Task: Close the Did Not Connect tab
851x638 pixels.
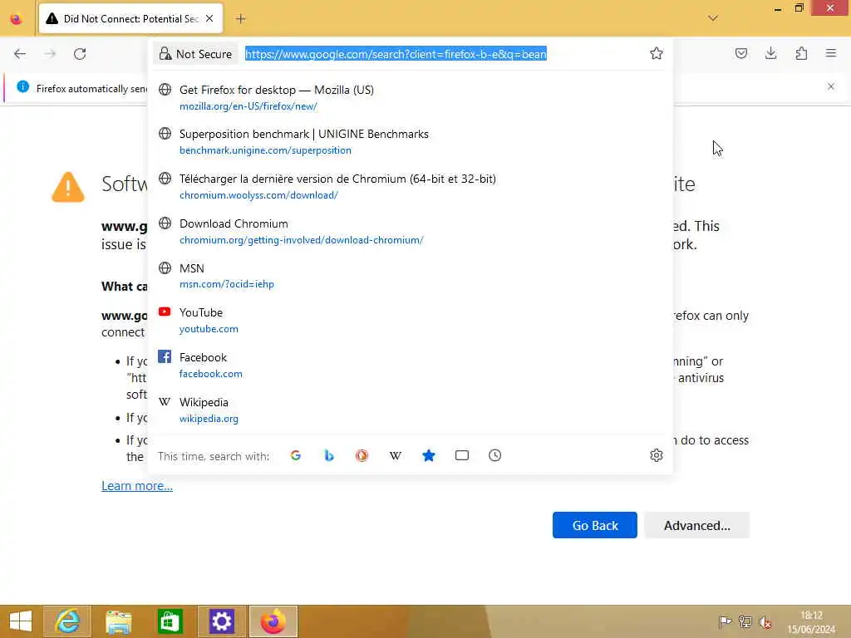Action: tap(209, 18)
